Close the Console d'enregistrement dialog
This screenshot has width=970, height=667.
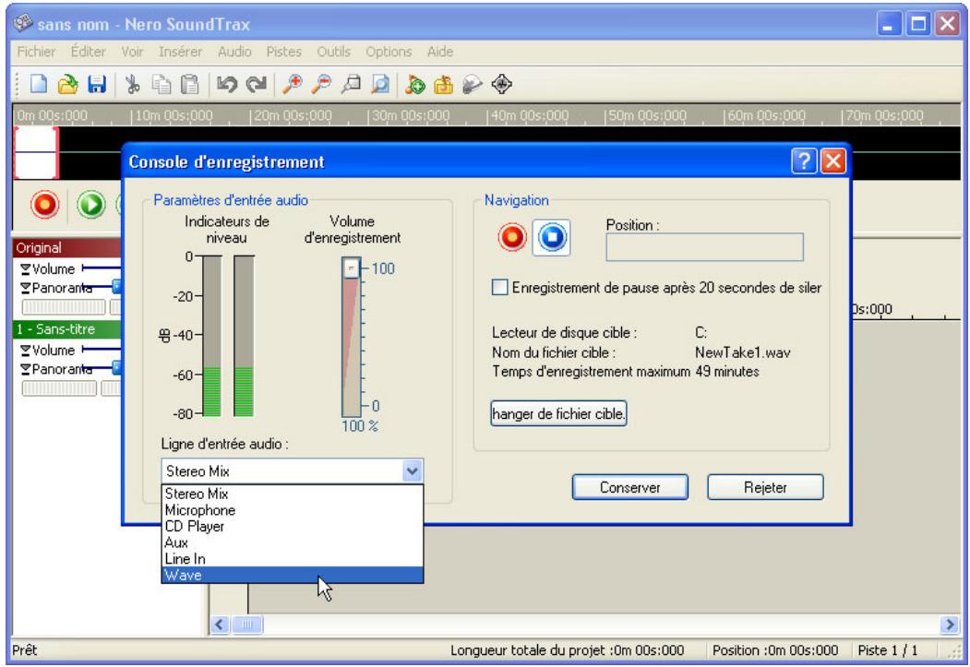click(x=833, y=161)
